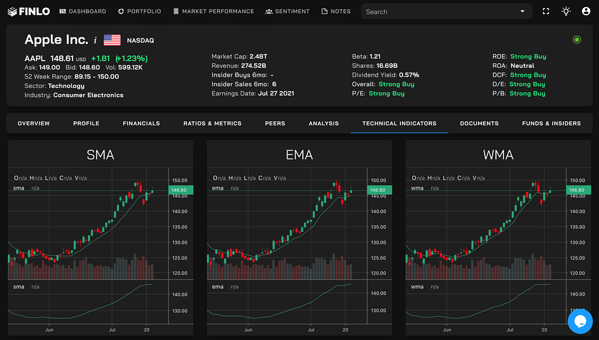
Task: Click the info icon next to Apple Inc.
Action: 95,40
